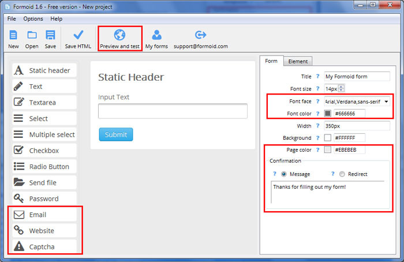The image size is (404, 262).
Task: Click the Width input field
Action: pyautogui.click(x=357, y=126)
